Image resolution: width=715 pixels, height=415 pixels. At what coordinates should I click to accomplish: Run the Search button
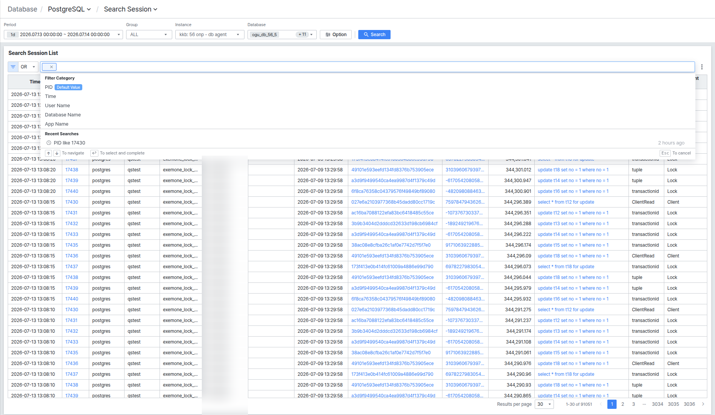click(374, 35)
